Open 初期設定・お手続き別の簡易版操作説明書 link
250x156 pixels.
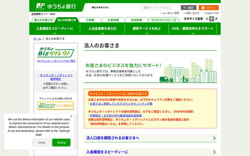coord(116,115)
